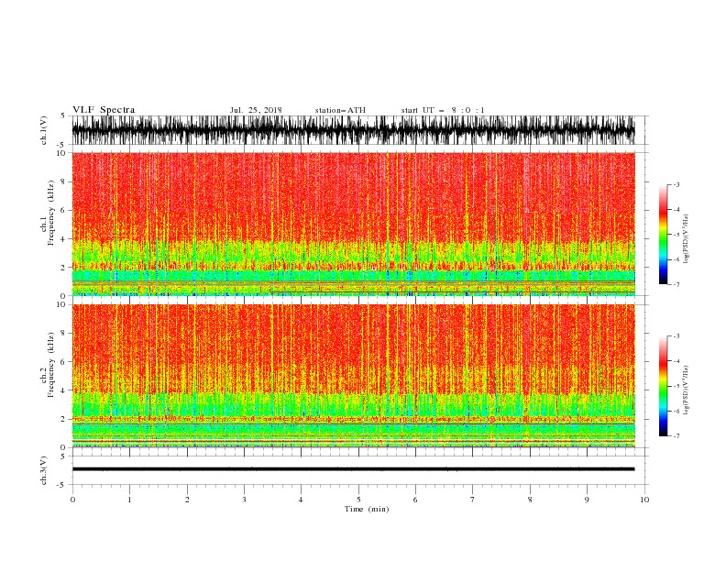Click the "ch.1(V)" waveform axis label
Viewport: 726px width, 561px height.
[44, 130]
